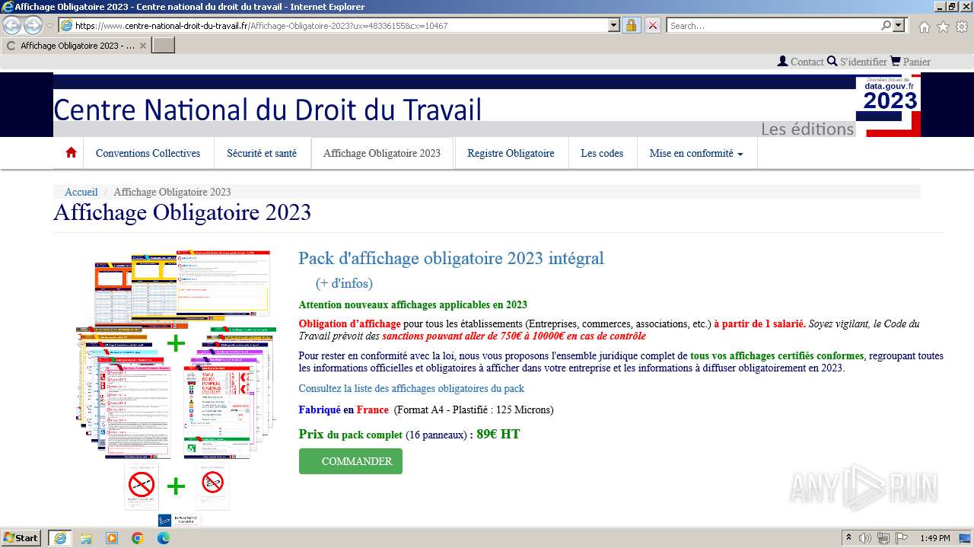Image resolution: width=974 pixels, height=548 pixels.
Task: Open Windows Media Player in taskbar
Action: [x=112, y=538]
